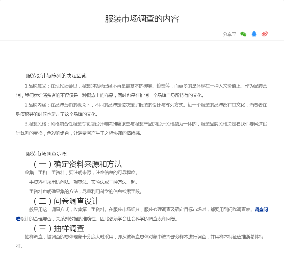This screenshot has width=284, height=253.
Task: Click the heading （三）抽样调查
Action: [59, 228]
